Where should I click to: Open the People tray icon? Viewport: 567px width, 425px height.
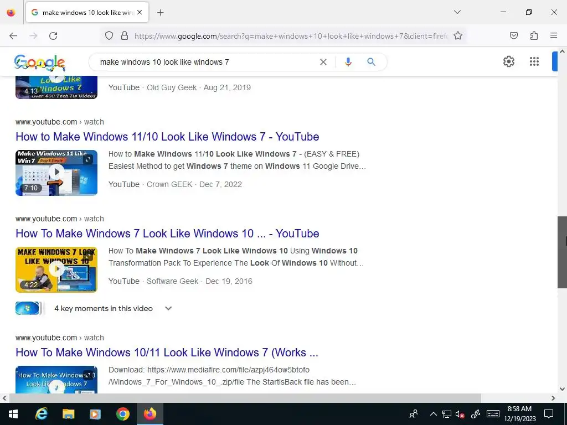(414, 414)
